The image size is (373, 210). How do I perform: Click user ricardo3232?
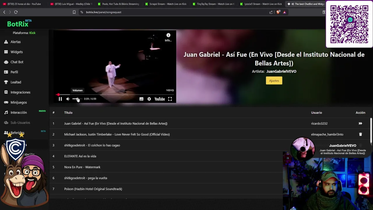point(319,123)
